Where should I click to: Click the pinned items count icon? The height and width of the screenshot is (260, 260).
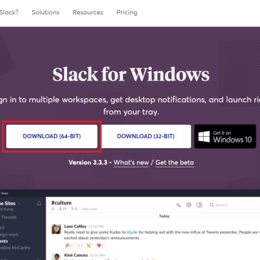pyautogui.click(x=74, y=209)
